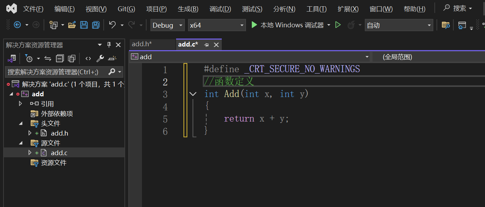Select the 资源文件 folder
Screen dimensions: 485x207
(54, 163)
